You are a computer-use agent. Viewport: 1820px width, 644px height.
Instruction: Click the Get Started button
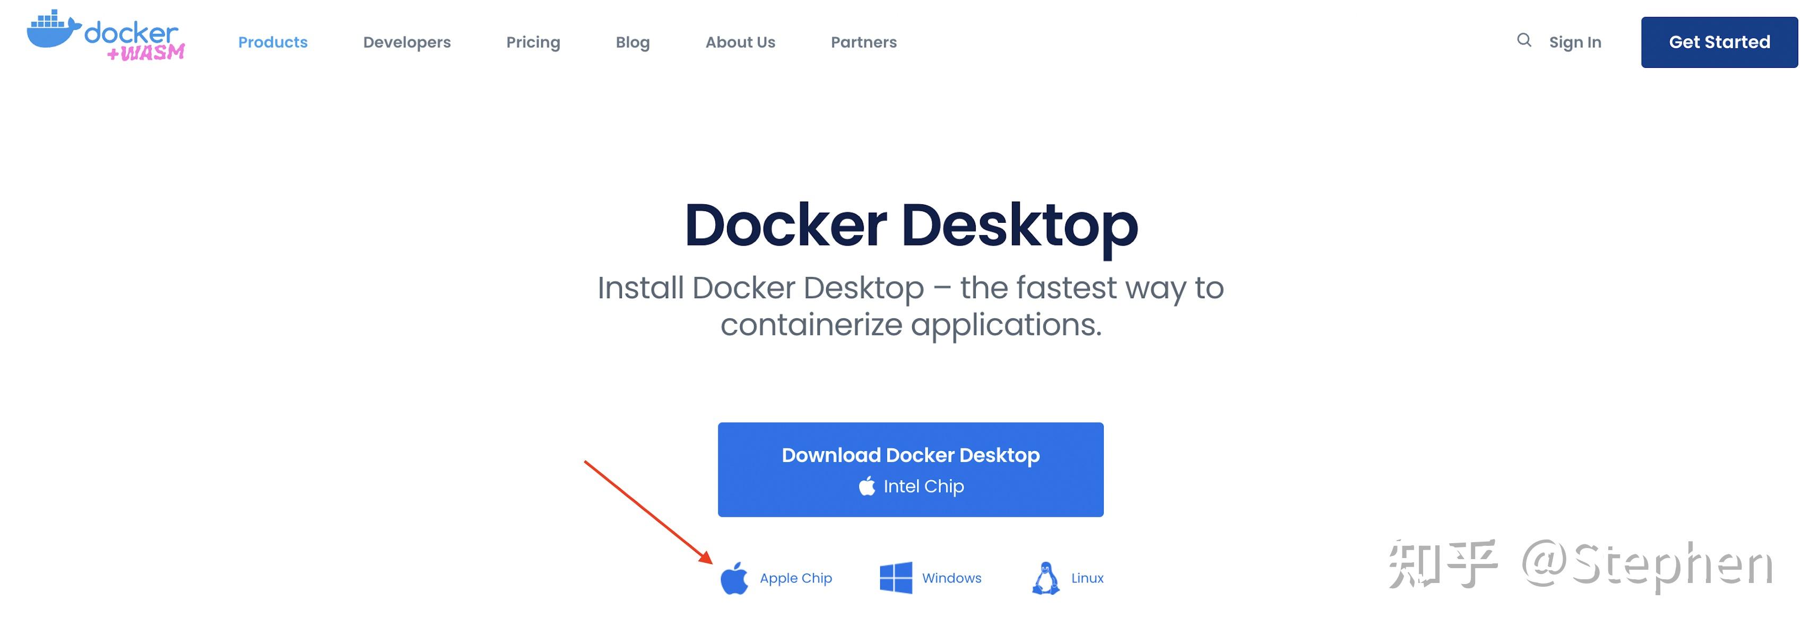coord(1719,42)
